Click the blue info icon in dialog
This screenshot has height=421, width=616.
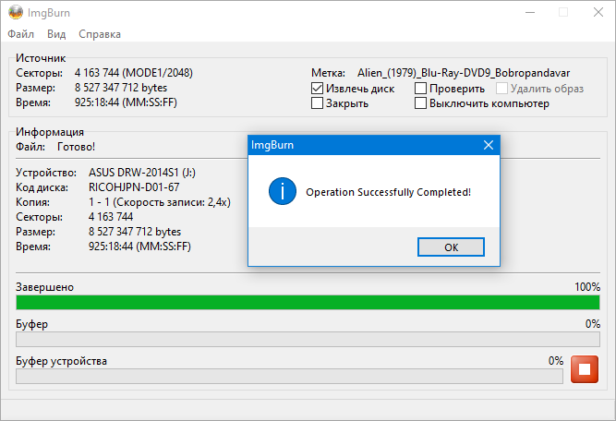click(282, 191)
